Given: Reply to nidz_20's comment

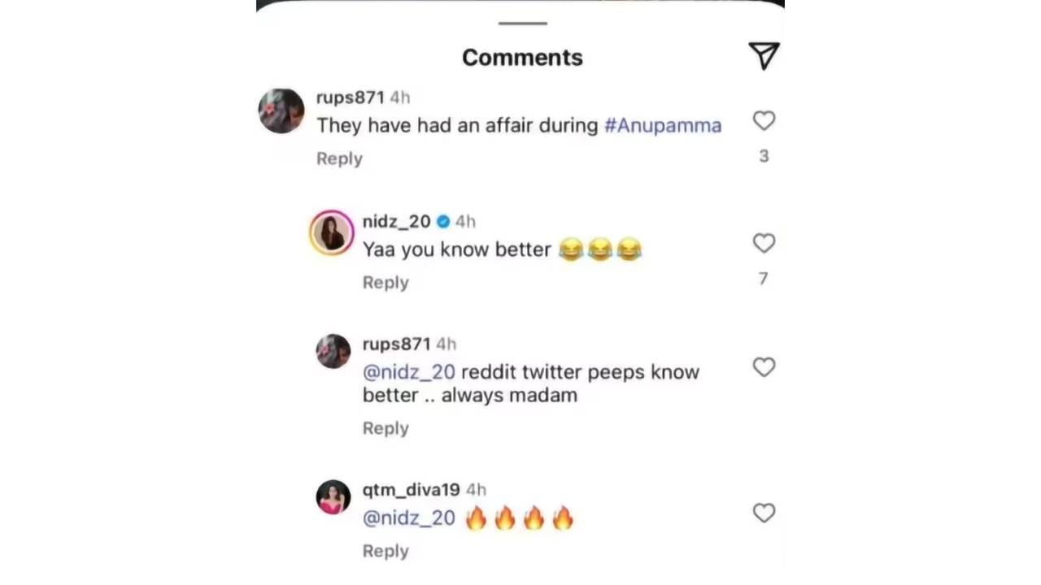Looking at the screenshot, I should (x=385, y=282).
